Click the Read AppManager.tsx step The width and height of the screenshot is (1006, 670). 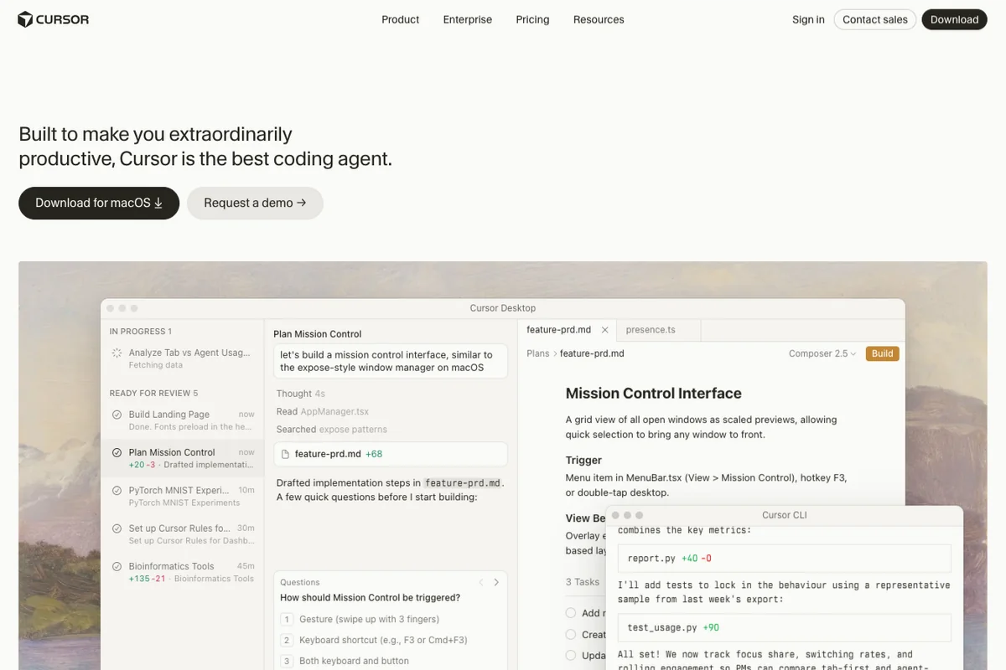pos(323,411)
